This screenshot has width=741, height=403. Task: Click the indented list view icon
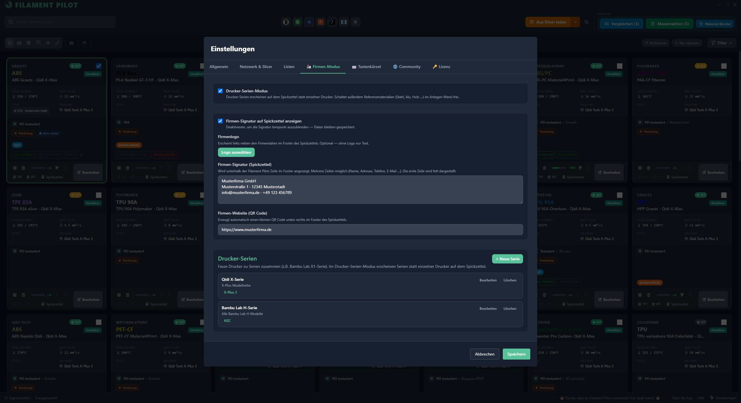coord(38,43)
